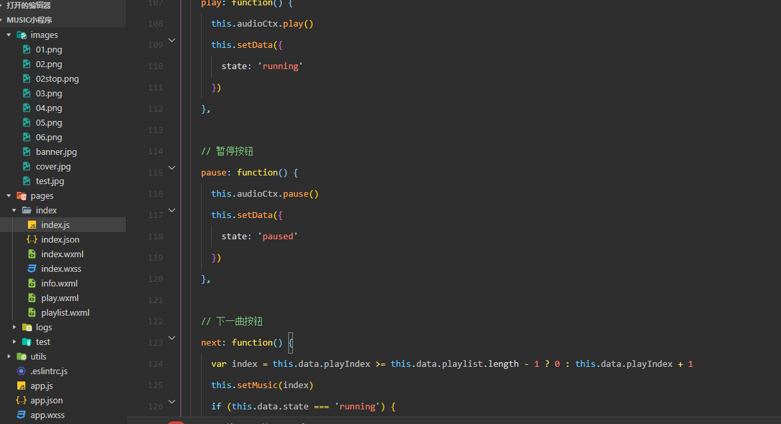This screenshot has height=424, width=781.
Task: Click the banner.jpg file icon
Action: click(x=27, y=152)
